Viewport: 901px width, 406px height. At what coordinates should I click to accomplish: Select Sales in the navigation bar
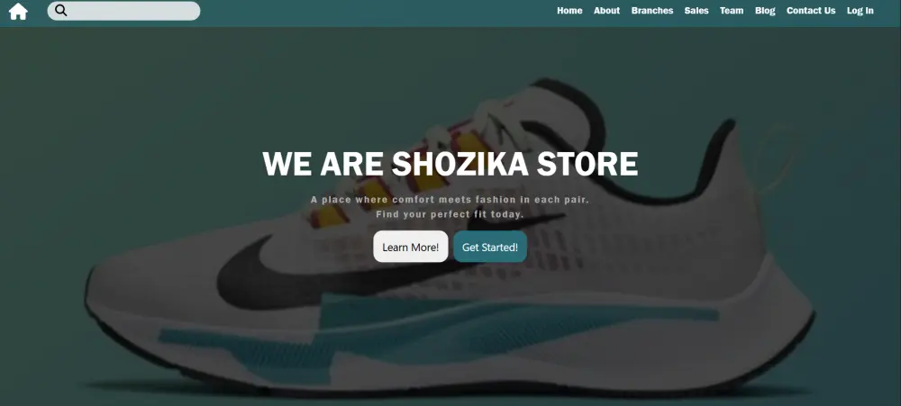pyautogui.click(x=696, y=11)
